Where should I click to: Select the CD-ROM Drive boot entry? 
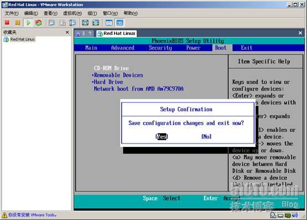tap(111, 68)
